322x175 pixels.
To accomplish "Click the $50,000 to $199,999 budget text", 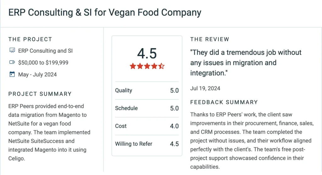I will click(x=43, y=63).
